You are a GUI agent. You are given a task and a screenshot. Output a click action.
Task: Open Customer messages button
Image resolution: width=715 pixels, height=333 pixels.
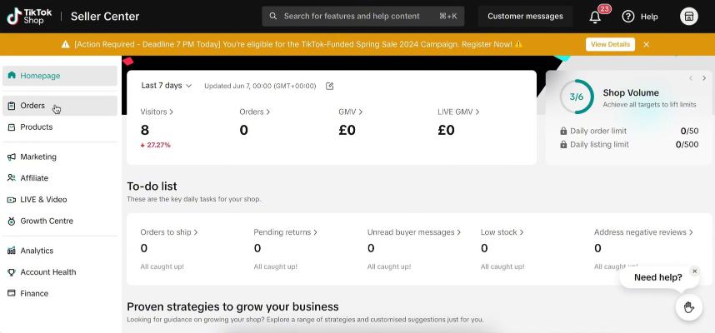pos(525,17)
